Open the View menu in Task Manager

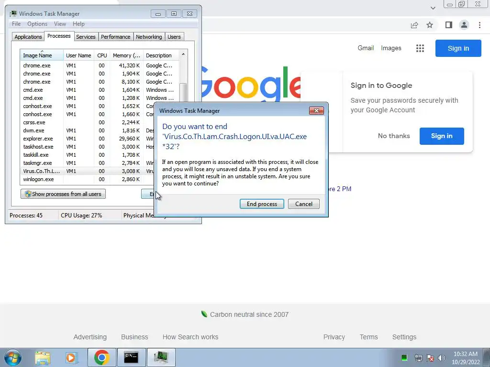click(60, 24)
